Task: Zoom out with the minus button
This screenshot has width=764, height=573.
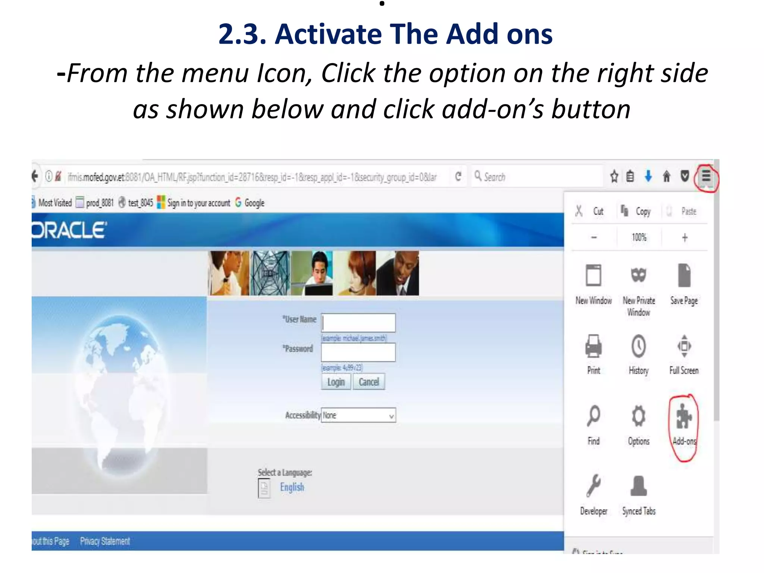Action: [594, 238]
